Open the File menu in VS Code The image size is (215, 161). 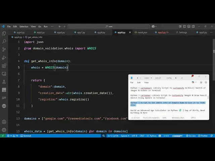point(9,26)
